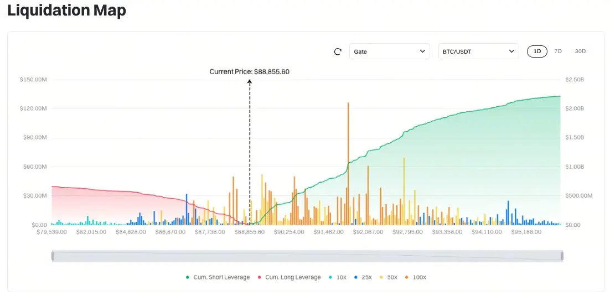The image size is (610, 295).
Task: Click the $2.00B right axis label
Action: (575, 108)
